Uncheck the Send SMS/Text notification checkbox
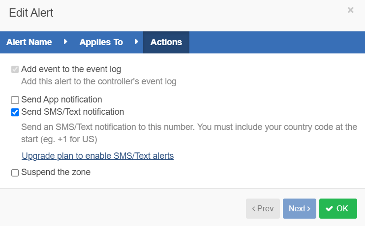This screenshot has height=226, width=365. [15, 112]
